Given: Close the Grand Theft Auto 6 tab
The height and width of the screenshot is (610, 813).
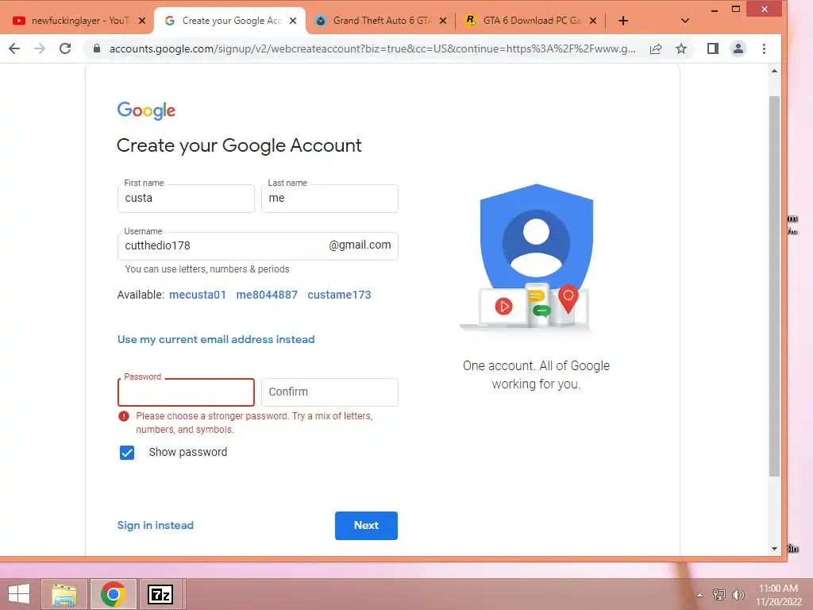Looking at the screenshot, I should tap(443, 21).
